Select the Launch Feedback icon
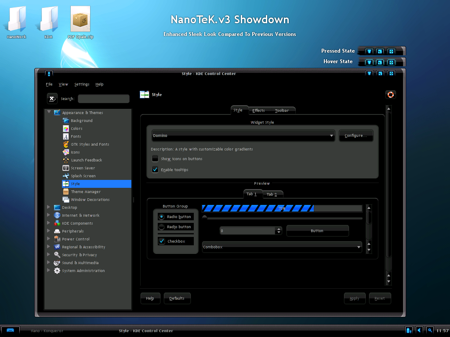Screen dimensions: 450x337 tap(66, 160)
